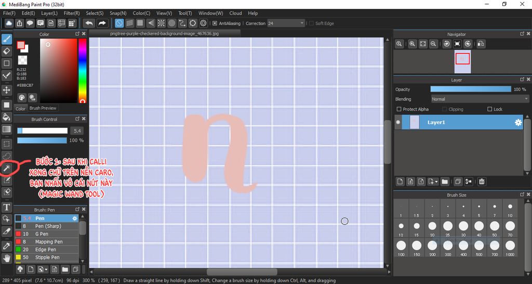Select the Edge Pen brush
This screenshot has height=284, width=532.
(x=46, y=249)
